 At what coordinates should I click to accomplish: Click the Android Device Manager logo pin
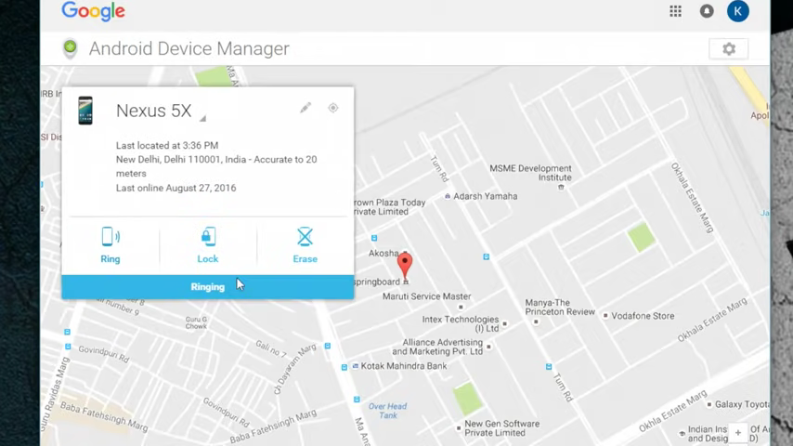coord(71,48)
